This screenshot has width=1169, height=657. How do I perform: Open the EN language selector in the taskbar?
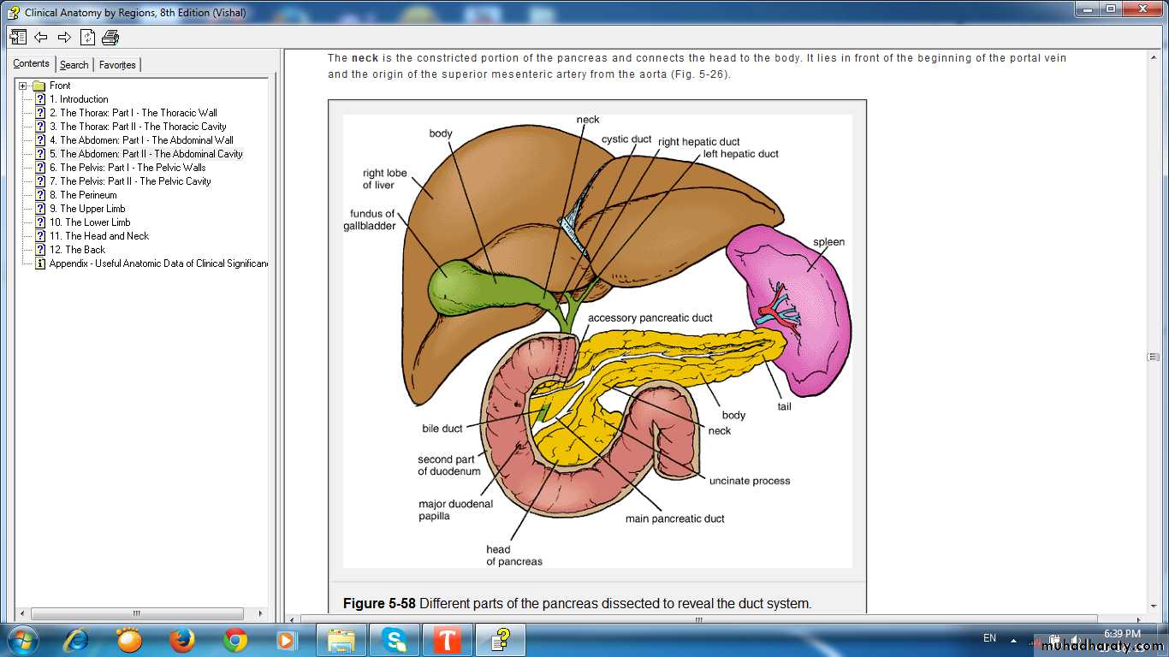[x=989, y=638]
